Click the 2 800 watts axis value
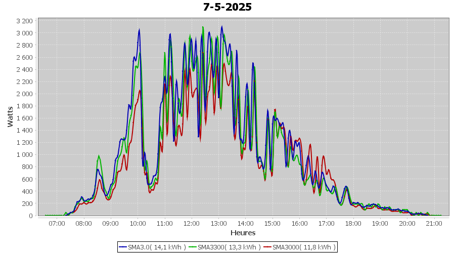Screen dimensions: 455x253 coord(25,46)
